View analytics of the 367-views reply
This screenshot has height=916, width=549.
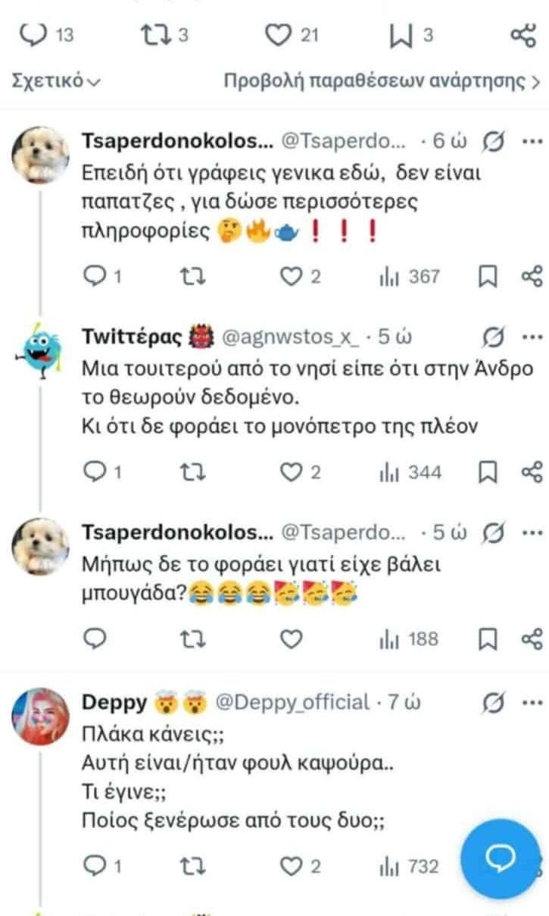409,277
